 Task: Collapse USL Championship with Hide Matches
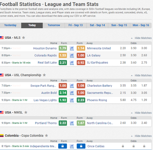click(141, 75)
